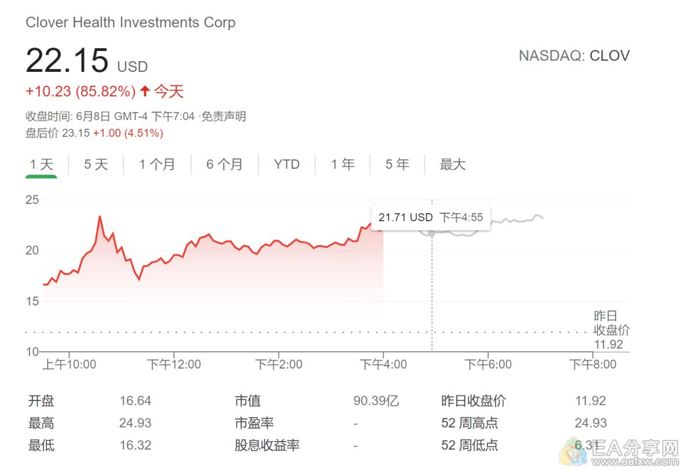Click the 昨日收盘价 11.92 chart label
Image resolution: width=680 pixels, height=470 pixels.
612,330
